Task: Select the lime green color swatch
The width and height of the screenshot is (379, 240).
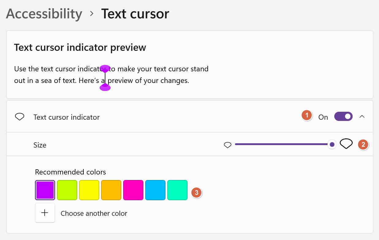Action: (67, 190)
